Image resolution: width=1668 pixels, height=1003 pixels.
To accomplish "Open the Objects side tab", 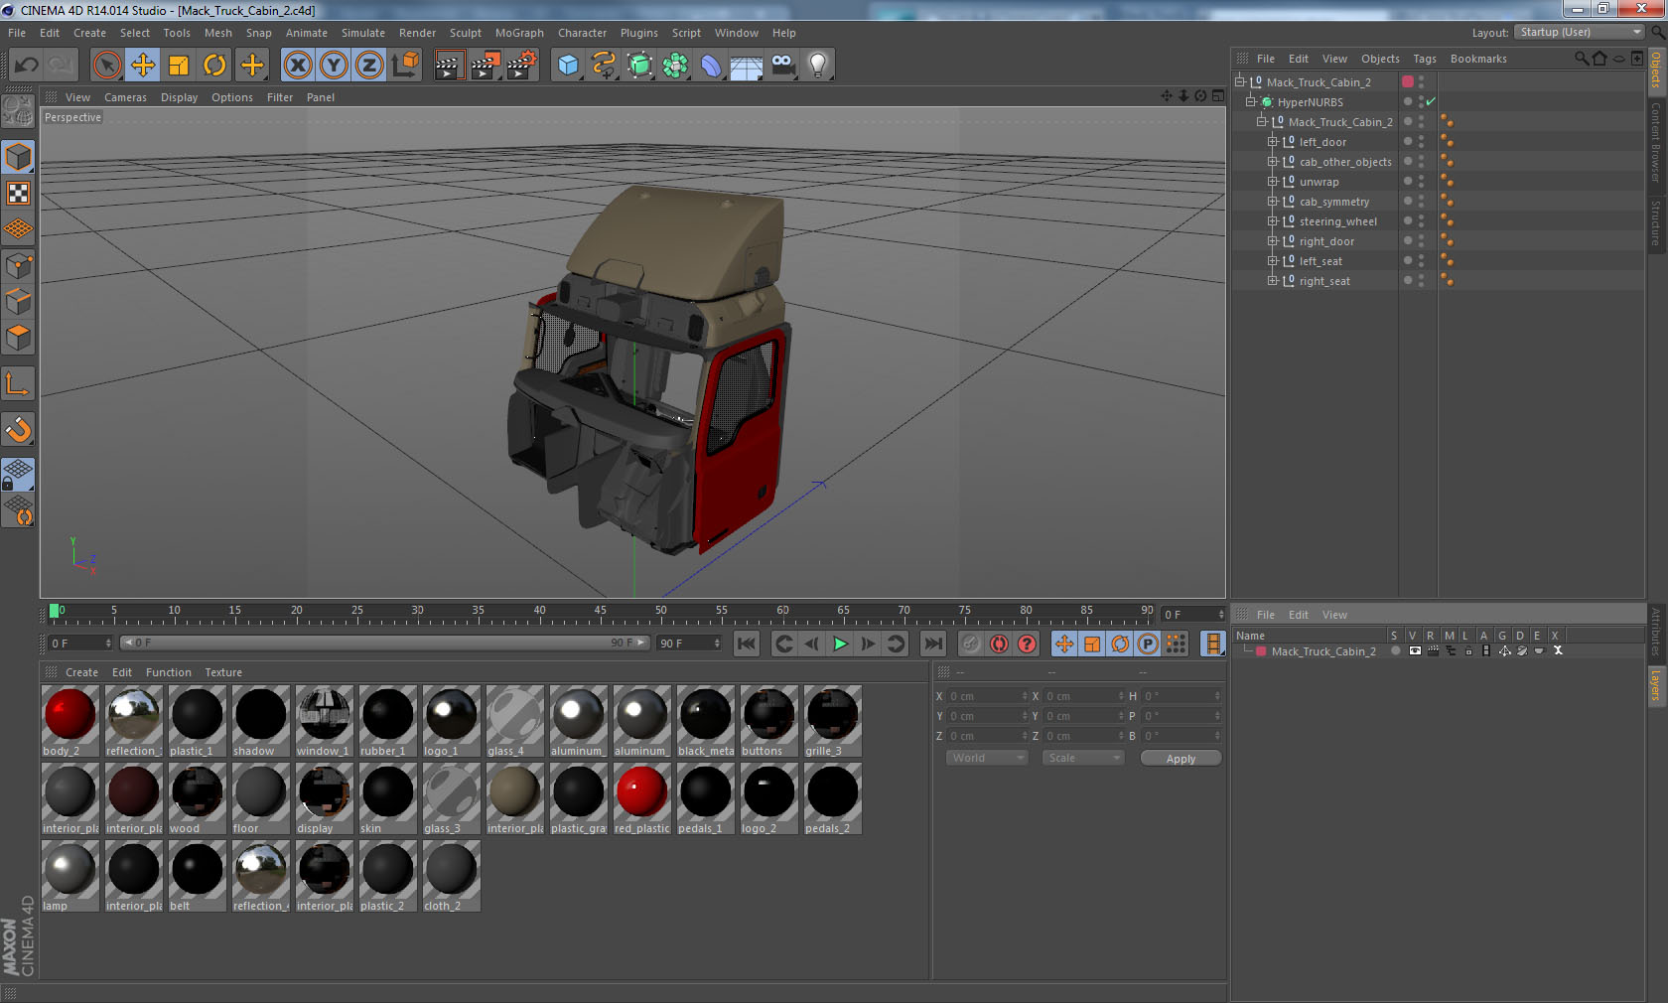I will [x=1656, y=70].
